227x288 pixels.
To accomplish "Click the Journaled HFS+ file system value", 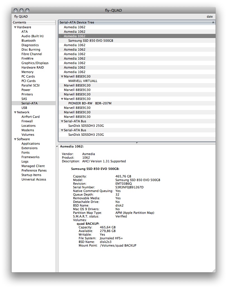I will click(111, 238).
